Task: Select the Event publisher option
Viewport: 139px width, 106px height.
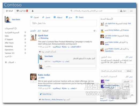Action: 80,17
